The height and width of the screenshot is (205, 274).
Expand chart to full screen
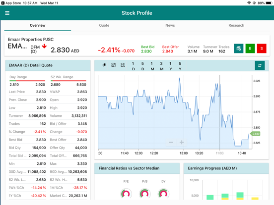point(123,65)
